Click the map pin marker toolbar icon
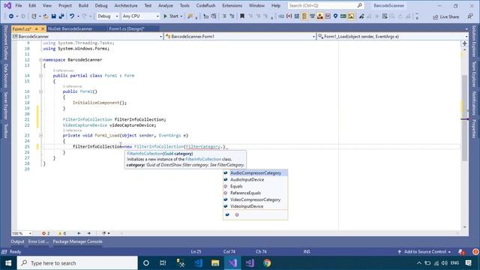Viewport: 480px width, 270px height. pyautogui.click(x=335, y=16)
